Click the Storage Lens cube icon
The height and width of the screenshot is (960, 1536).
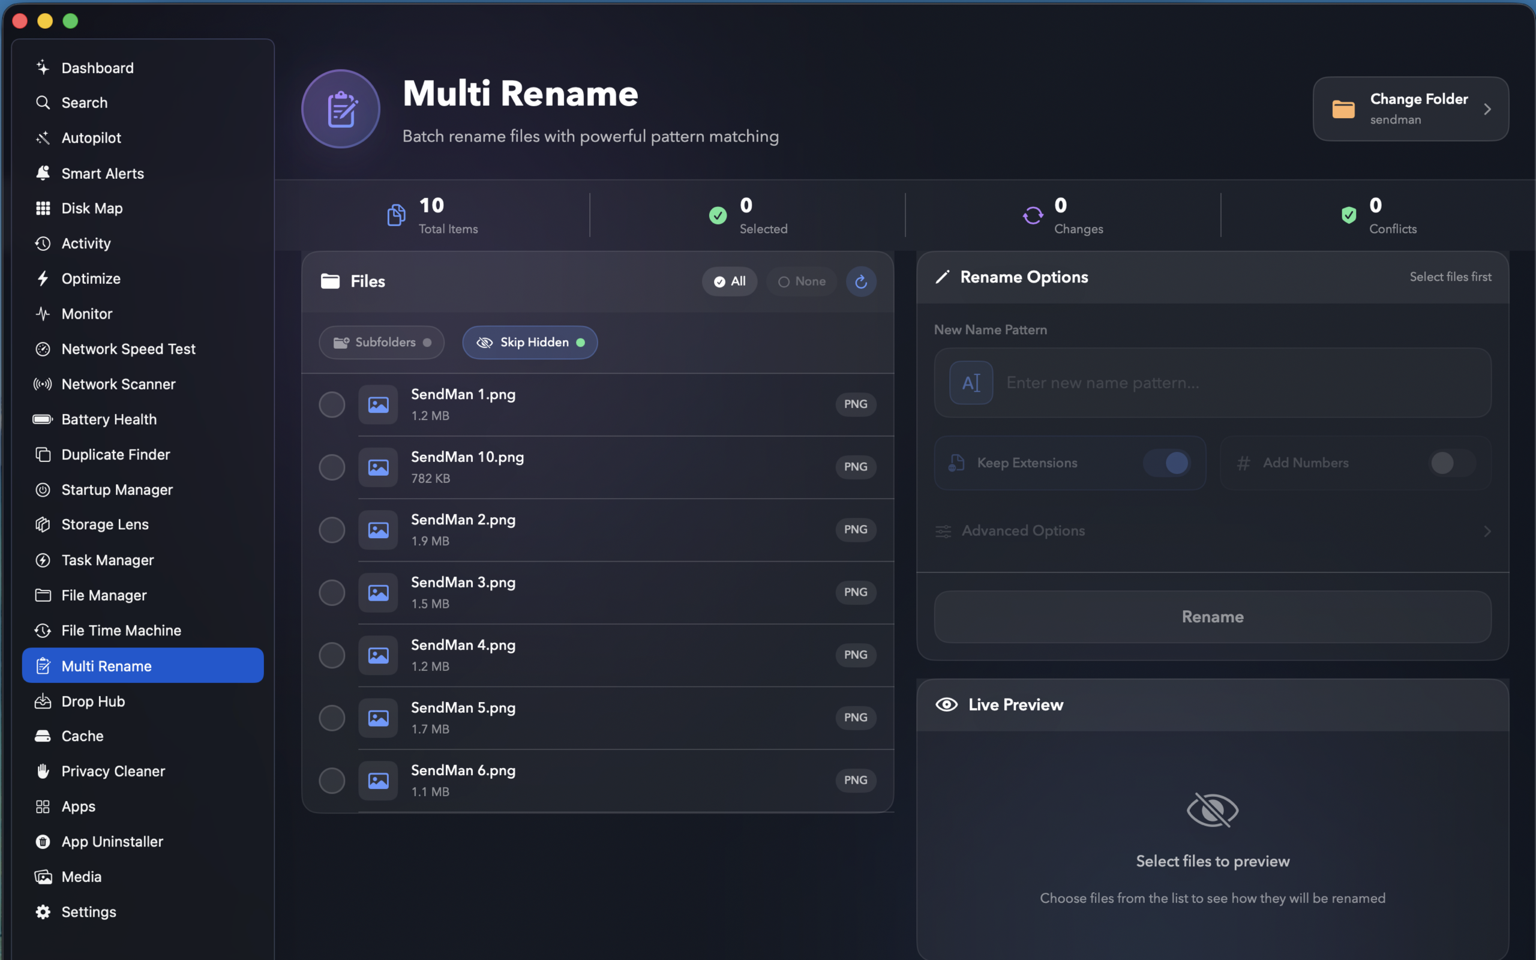pyautogui.click(x=43, y=524)
